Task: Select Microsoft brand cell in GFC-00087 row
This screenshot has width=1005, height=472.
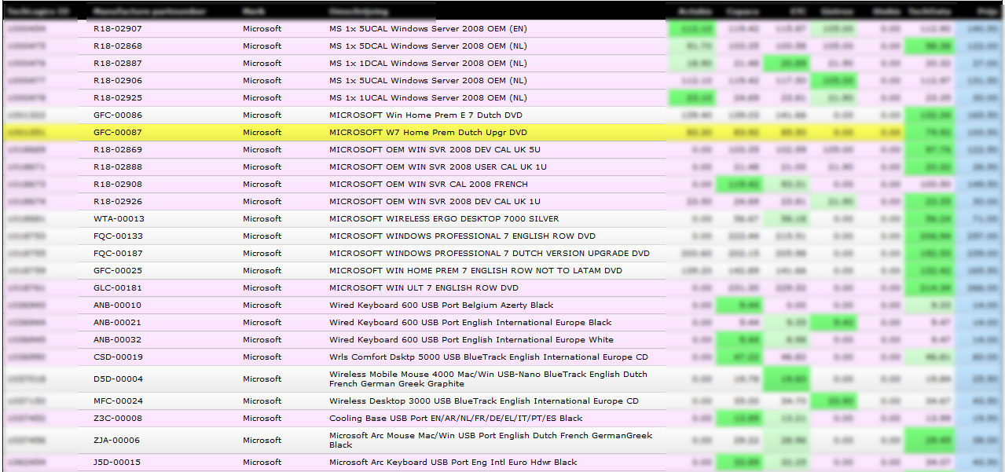Action: point(262,133)
